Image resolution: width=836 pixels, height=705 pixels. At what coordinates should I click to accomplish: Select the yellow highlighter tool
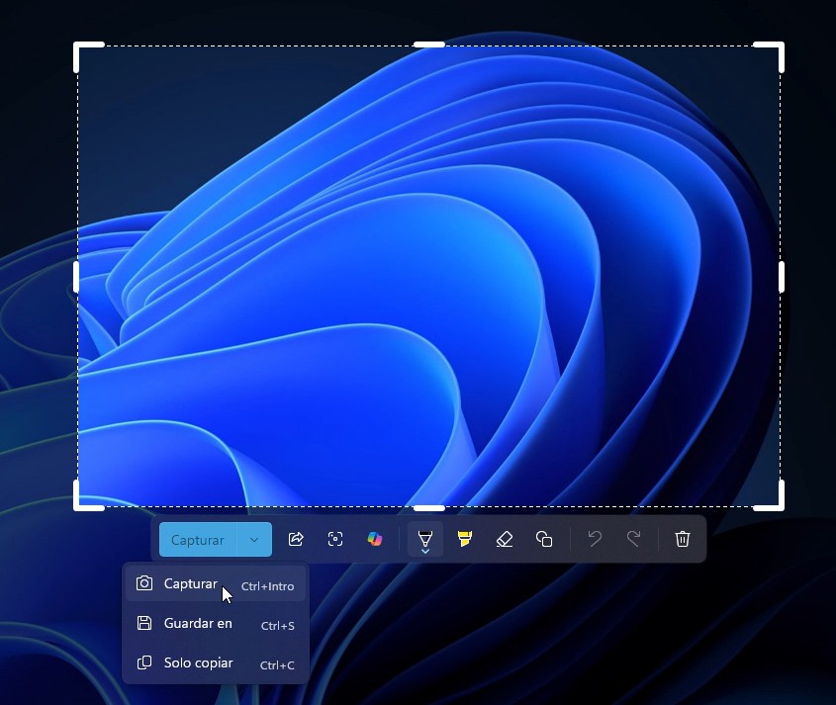tap(465, 539)
